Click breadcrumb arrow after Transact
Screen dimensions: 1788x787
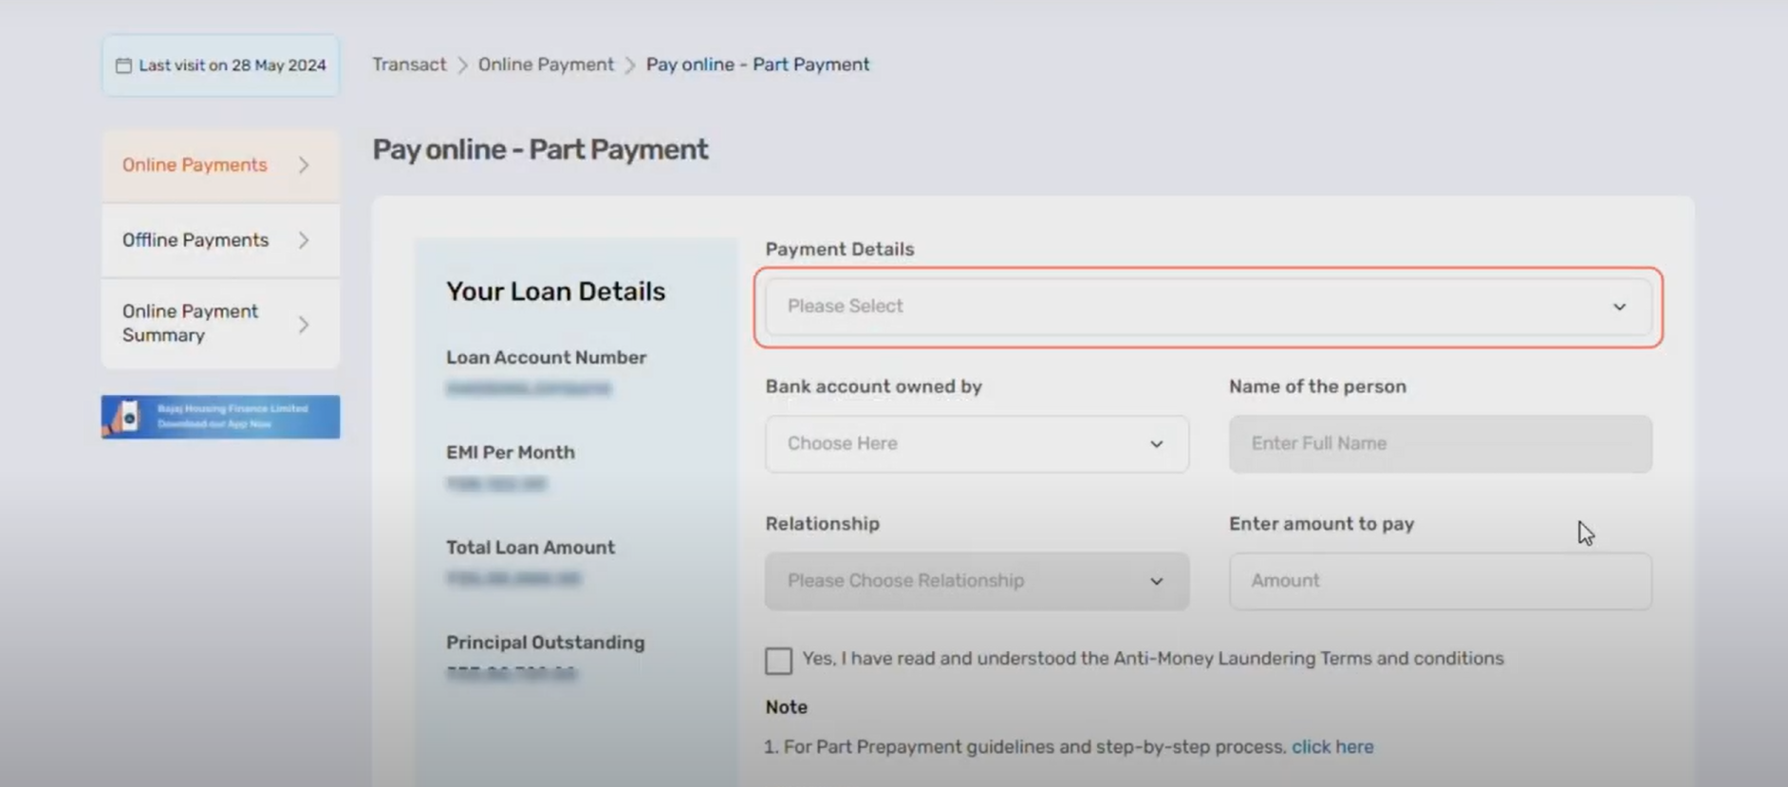click(x=463, y=66)
